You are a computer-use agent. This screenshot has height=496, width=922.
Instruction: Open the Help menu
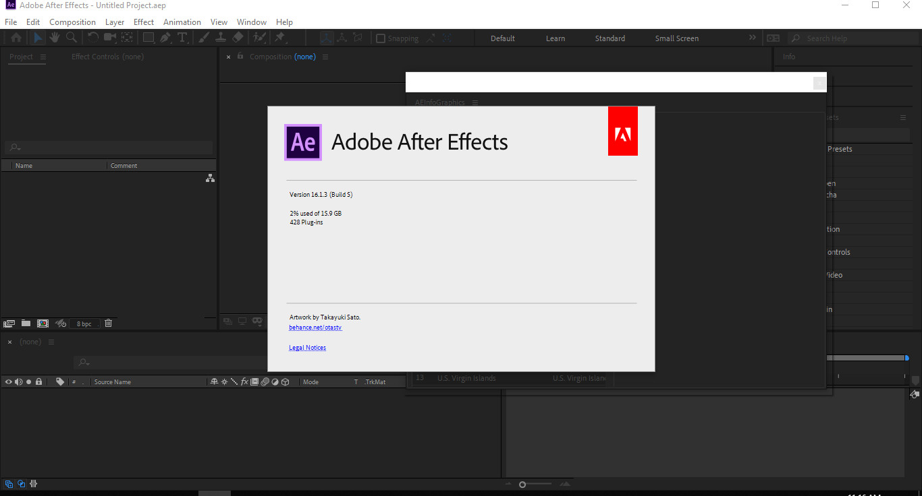(x=285, y=22)
